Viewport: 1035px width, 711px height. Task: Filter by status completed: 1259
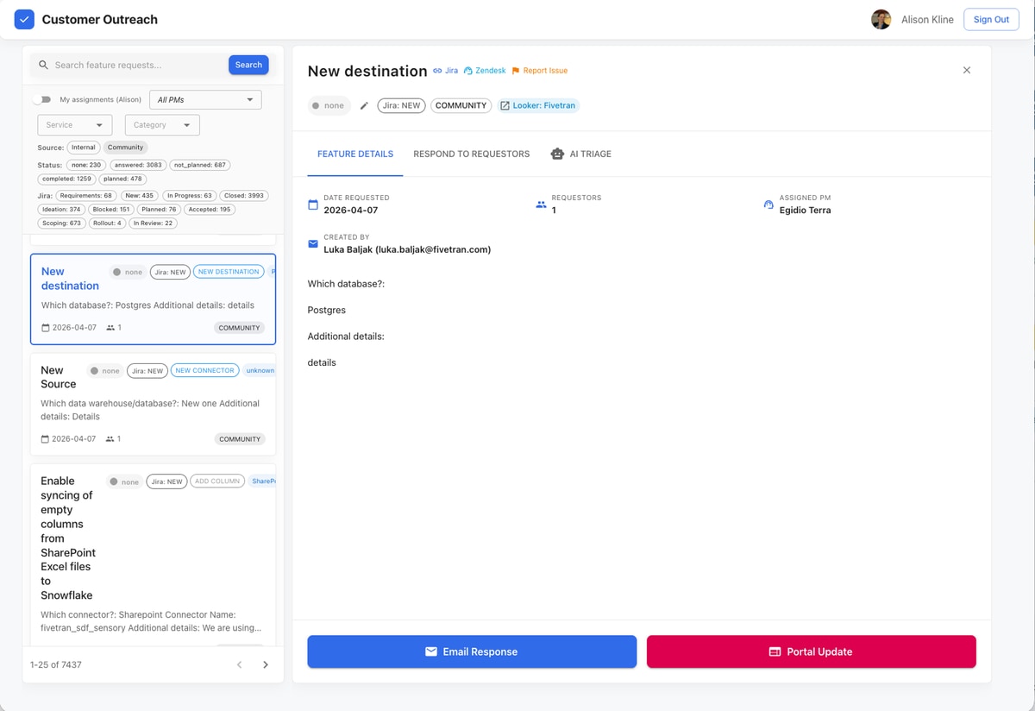pyautogui.click(x=67, y=179)
